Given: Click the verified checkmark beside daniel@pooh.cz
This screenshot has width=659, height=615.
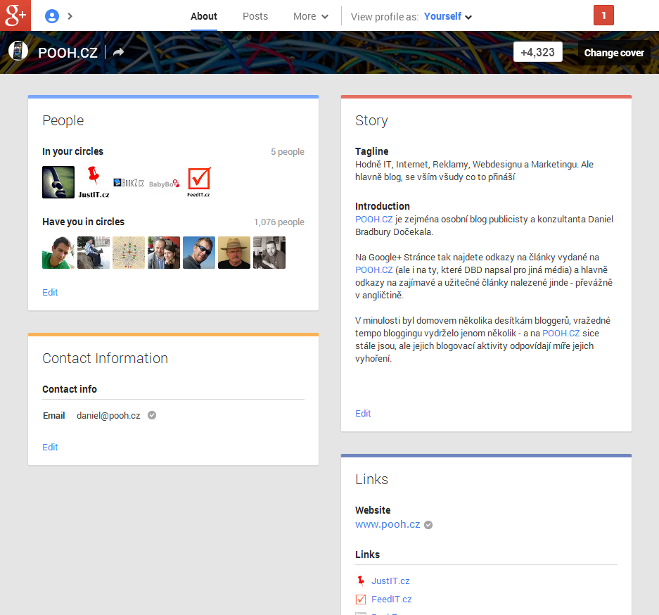Looking at the screenshot, I should tap(151, 415).
